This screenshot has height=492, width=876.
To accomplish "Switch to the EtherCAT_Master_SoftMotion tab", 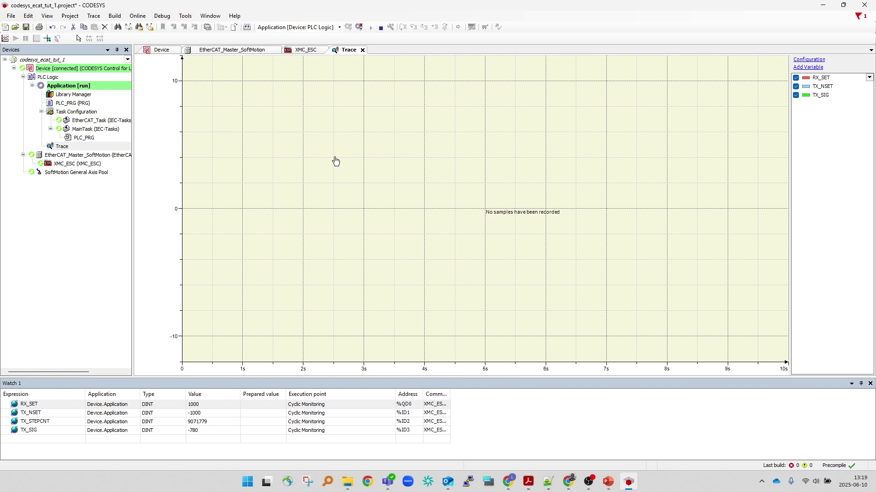I will coord(232,50).
